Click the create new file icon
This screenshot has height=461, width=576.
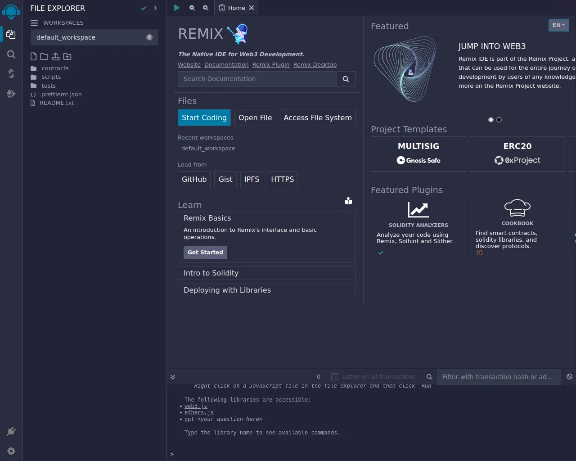(33, 56)
